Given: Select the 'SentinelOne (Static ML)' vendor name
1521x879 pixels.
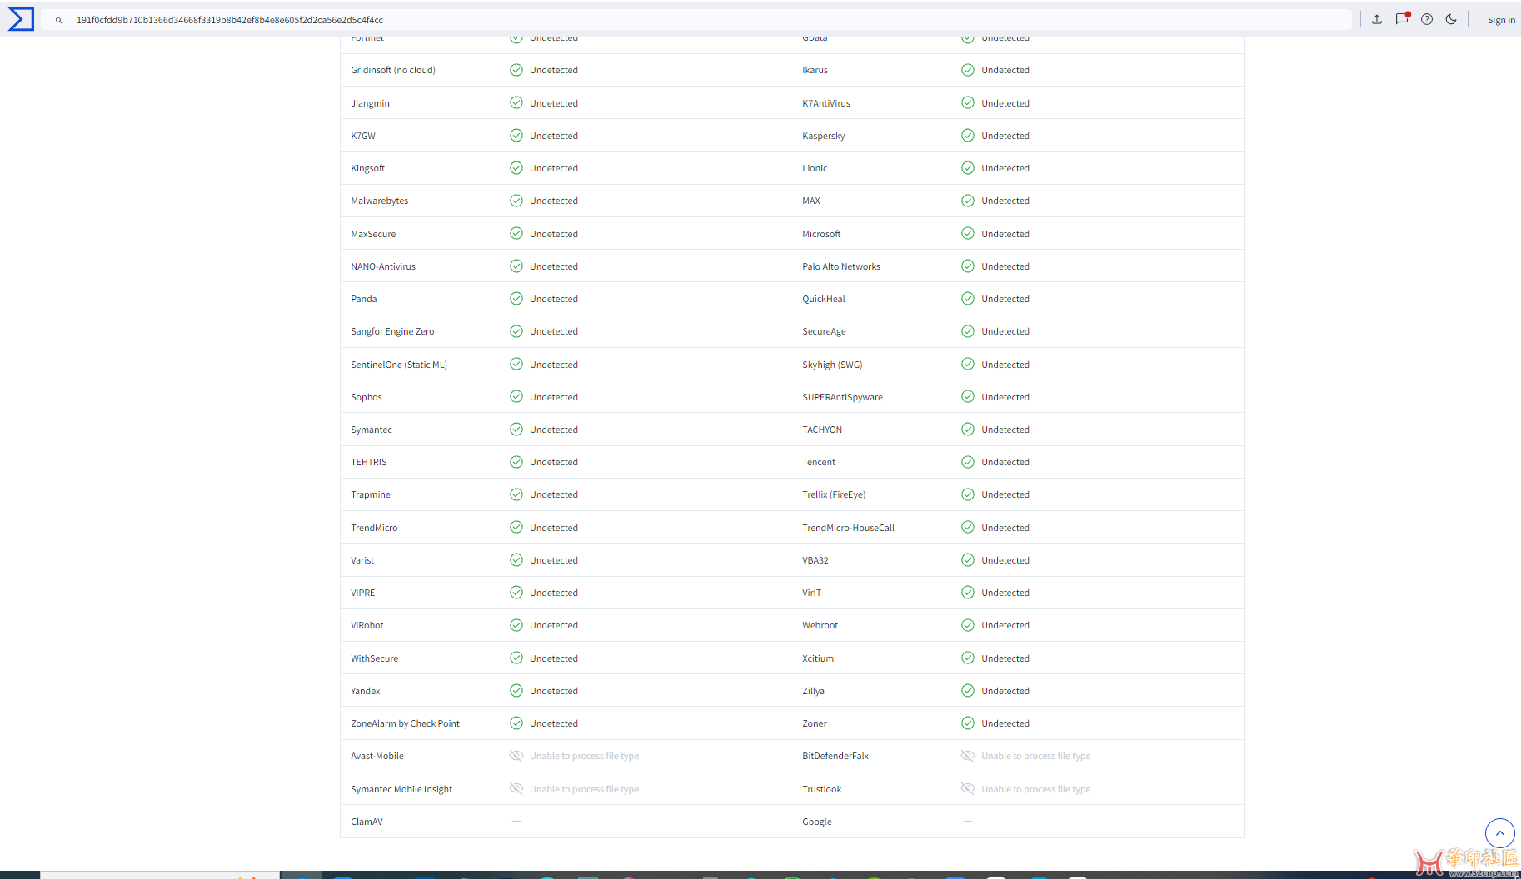Looking at the screenshot, I should pos(399,365).
